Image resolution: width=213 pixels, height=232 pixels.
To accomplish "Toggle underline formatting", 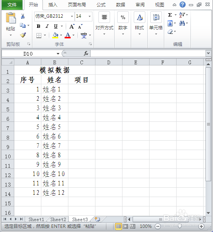I will (56, 26).
